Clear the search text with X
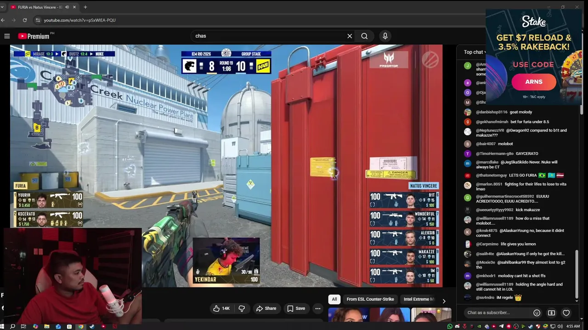 [350, 36]
